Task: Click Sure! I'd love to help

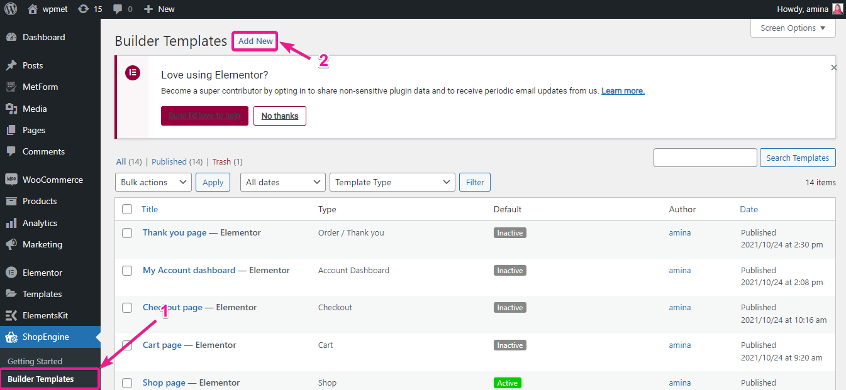Action: pos(204,116)
